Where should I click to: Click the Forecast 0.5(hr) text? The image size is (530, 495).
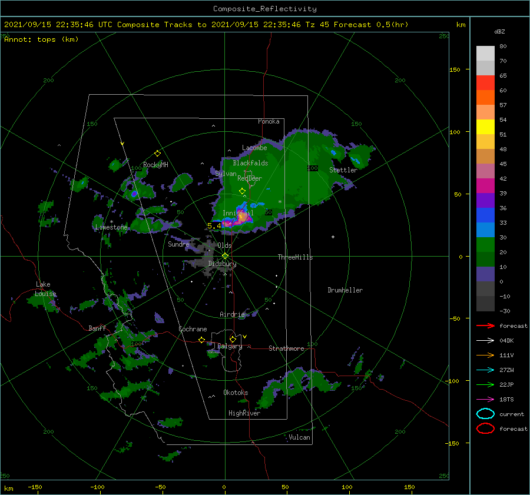[371, 25]
